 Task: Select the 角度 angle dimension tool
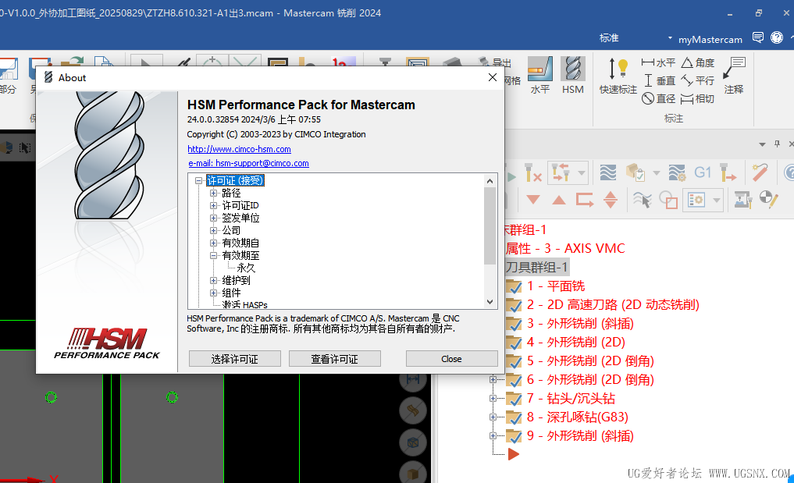[x=697, y=62]
